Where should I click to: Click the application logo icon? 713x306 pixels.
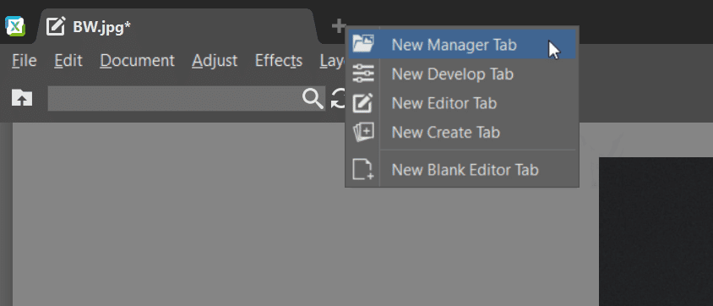tap(15, 26)
